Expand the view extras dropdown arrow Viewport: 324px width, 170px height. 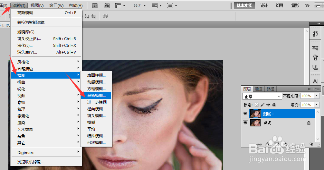pos(124,5)
